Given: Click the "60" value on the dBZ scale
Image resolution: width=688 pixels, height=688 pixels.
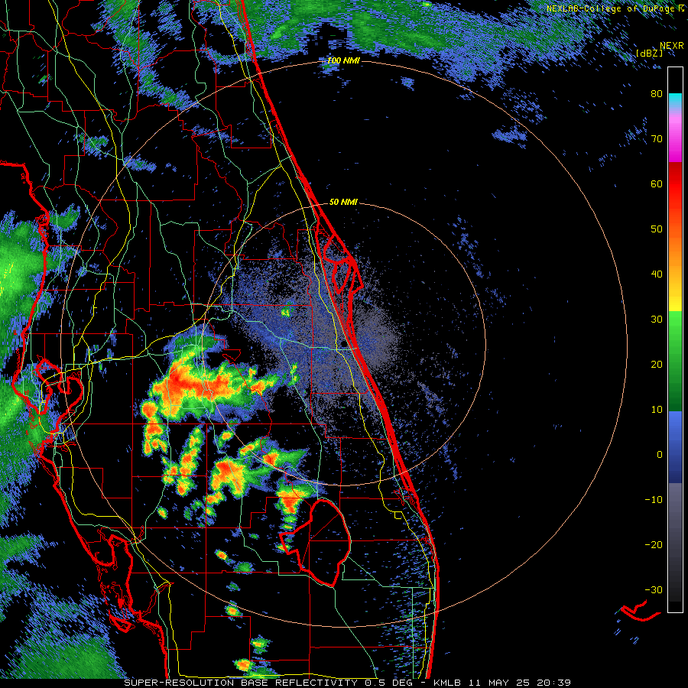Looking at the screenshot, I should coord(657,183).
